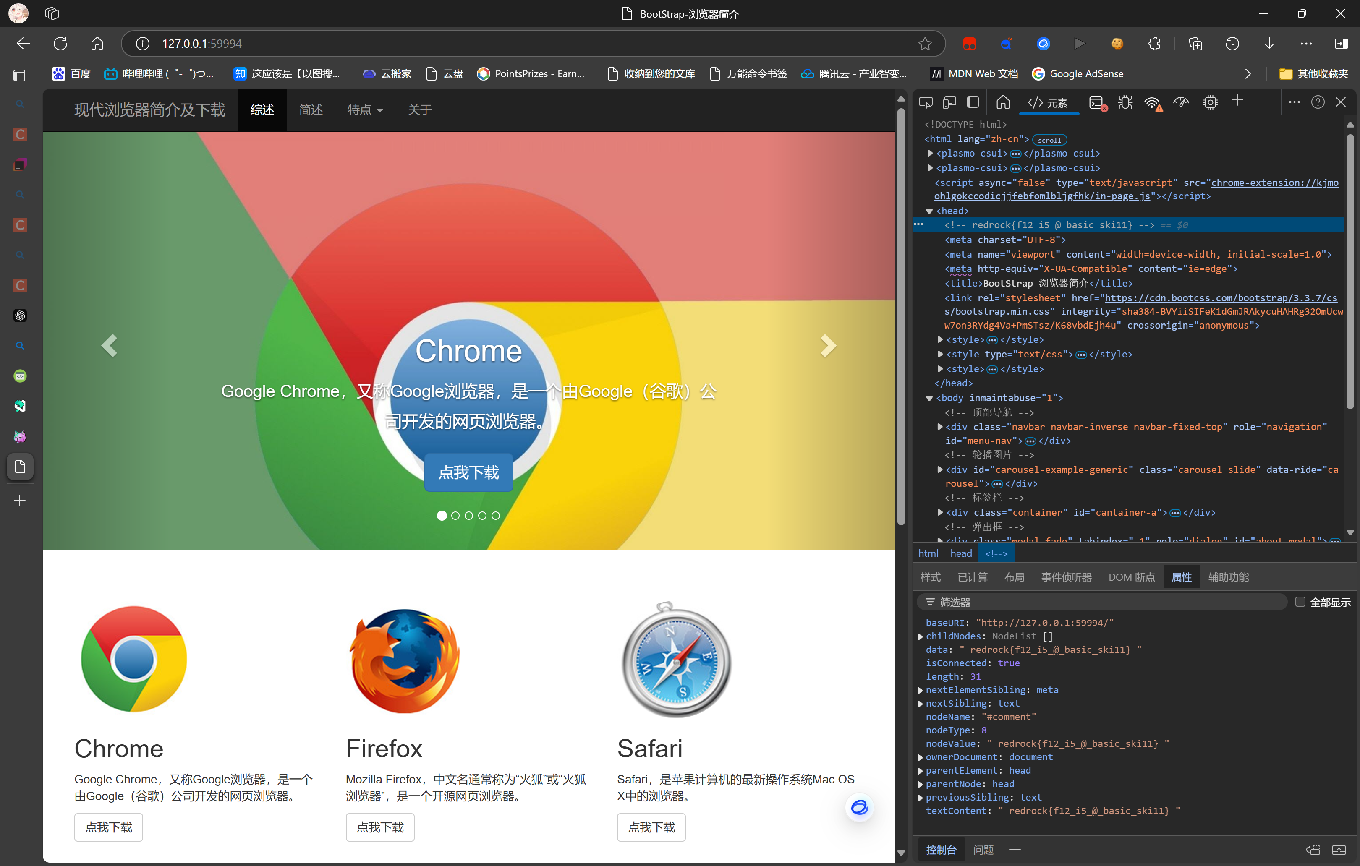Check the 全部显示 checkbox
Viewport: 1360px width, 866px height.
(1300, 602)
